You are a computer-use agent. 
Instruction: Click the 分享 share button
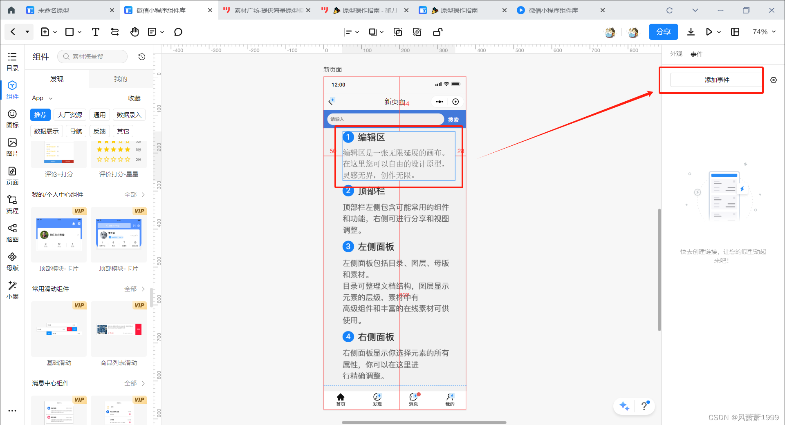click(663, 32)
